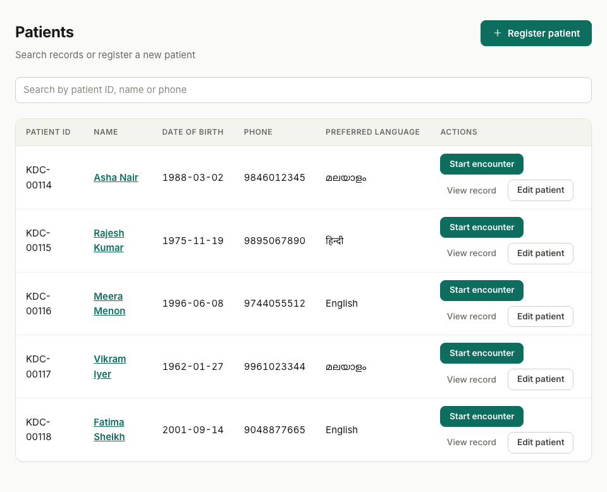This screenshot has height=492, width=607.
Task: Click phone number 9048877665
Action: pyautogui.click(x=274, y=430)
